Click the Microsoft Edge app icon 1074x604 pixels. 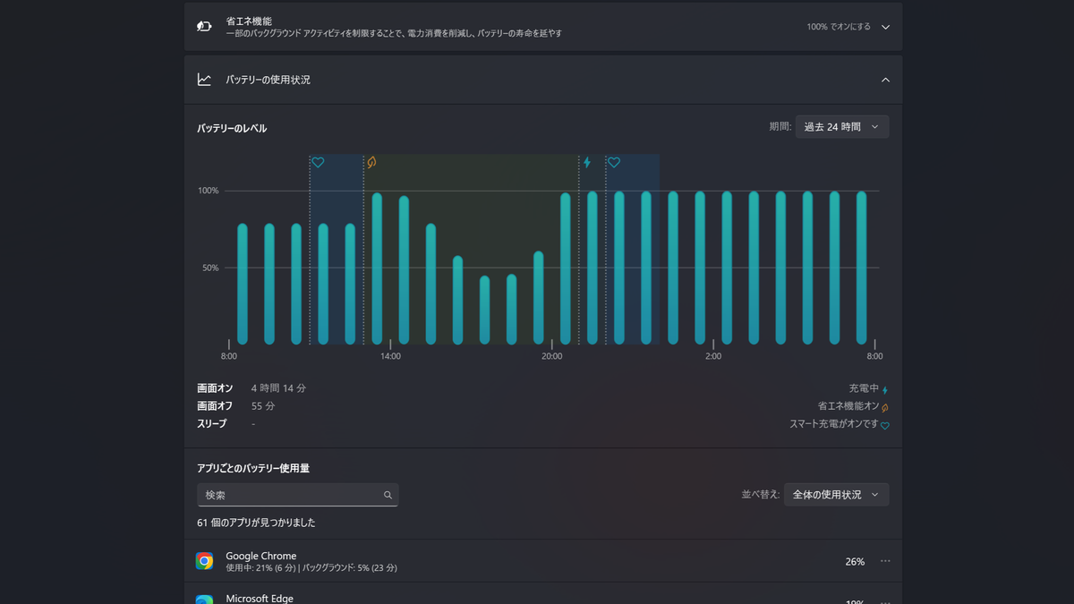pyautogui.click(x=205, y=600)
